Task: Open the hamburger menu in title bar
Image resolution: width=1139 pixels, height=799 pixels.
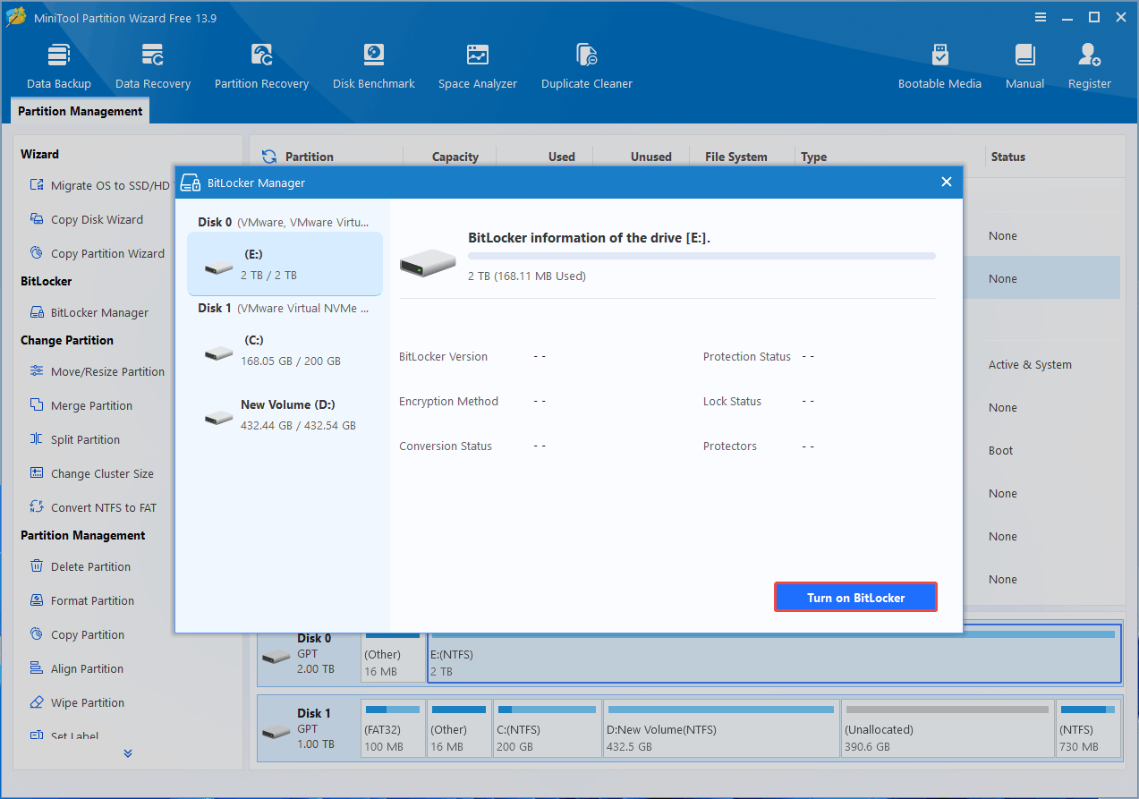Action: tap(1041, 17)
